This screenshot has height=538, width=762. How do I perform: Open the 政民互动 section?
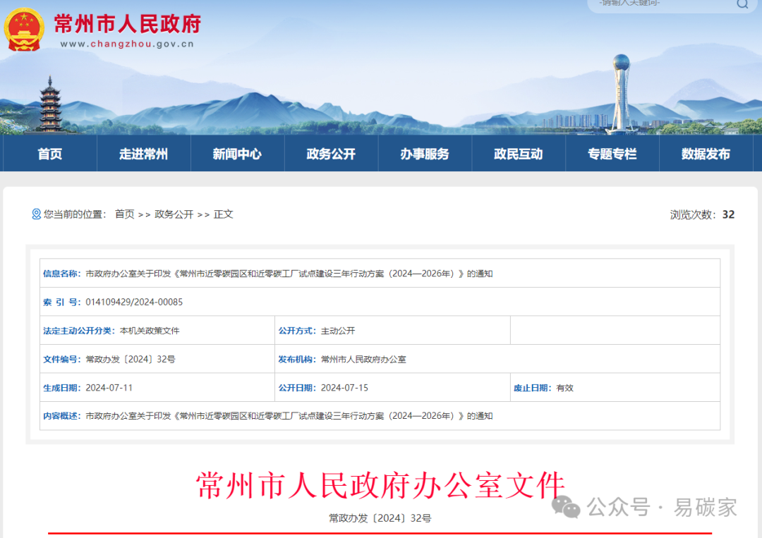(519, 154)
